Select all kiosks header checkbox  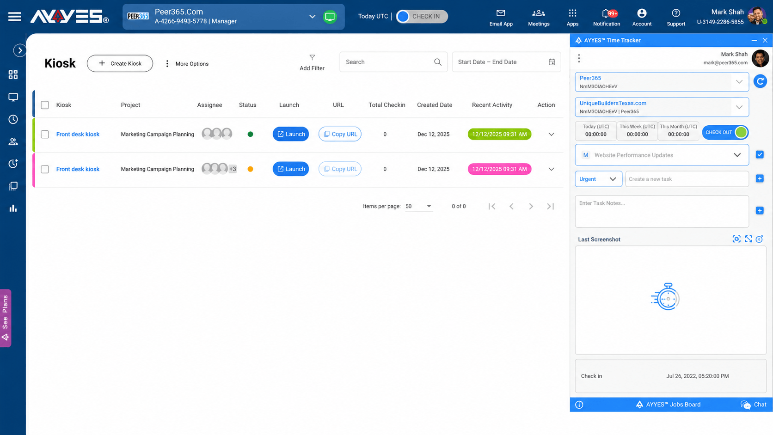click(x=45, y=105)
